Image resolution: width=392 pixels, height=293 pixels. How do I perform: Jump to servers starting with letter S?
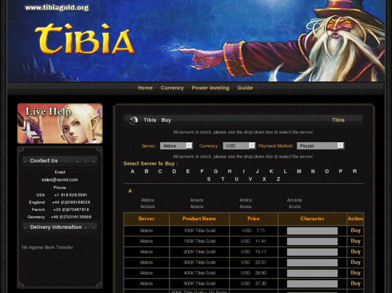point(209,179)
